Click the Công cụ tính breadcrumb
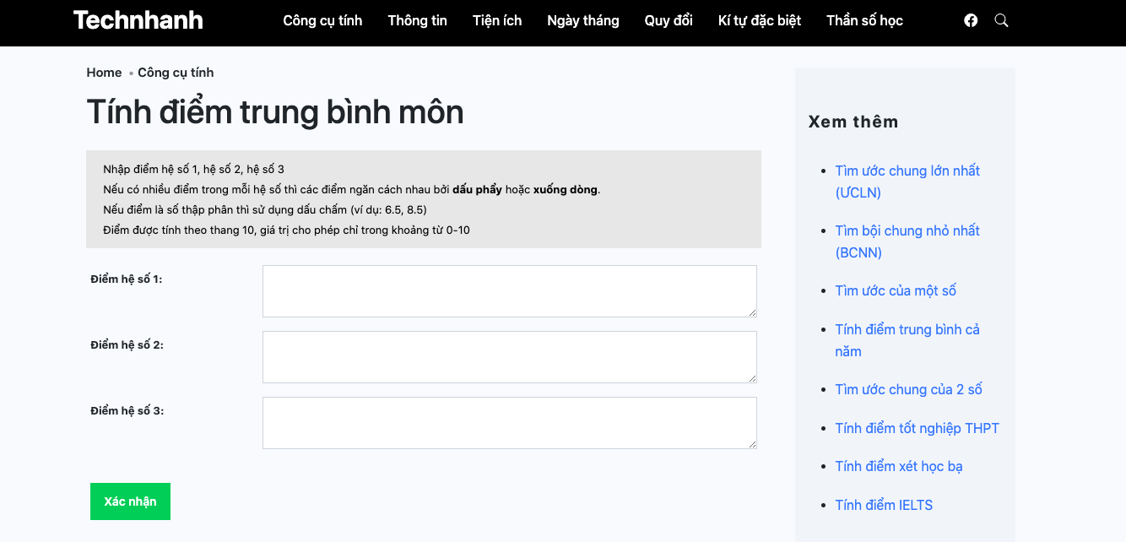The height and width of the screenshot is (542, 1126). 176,73
